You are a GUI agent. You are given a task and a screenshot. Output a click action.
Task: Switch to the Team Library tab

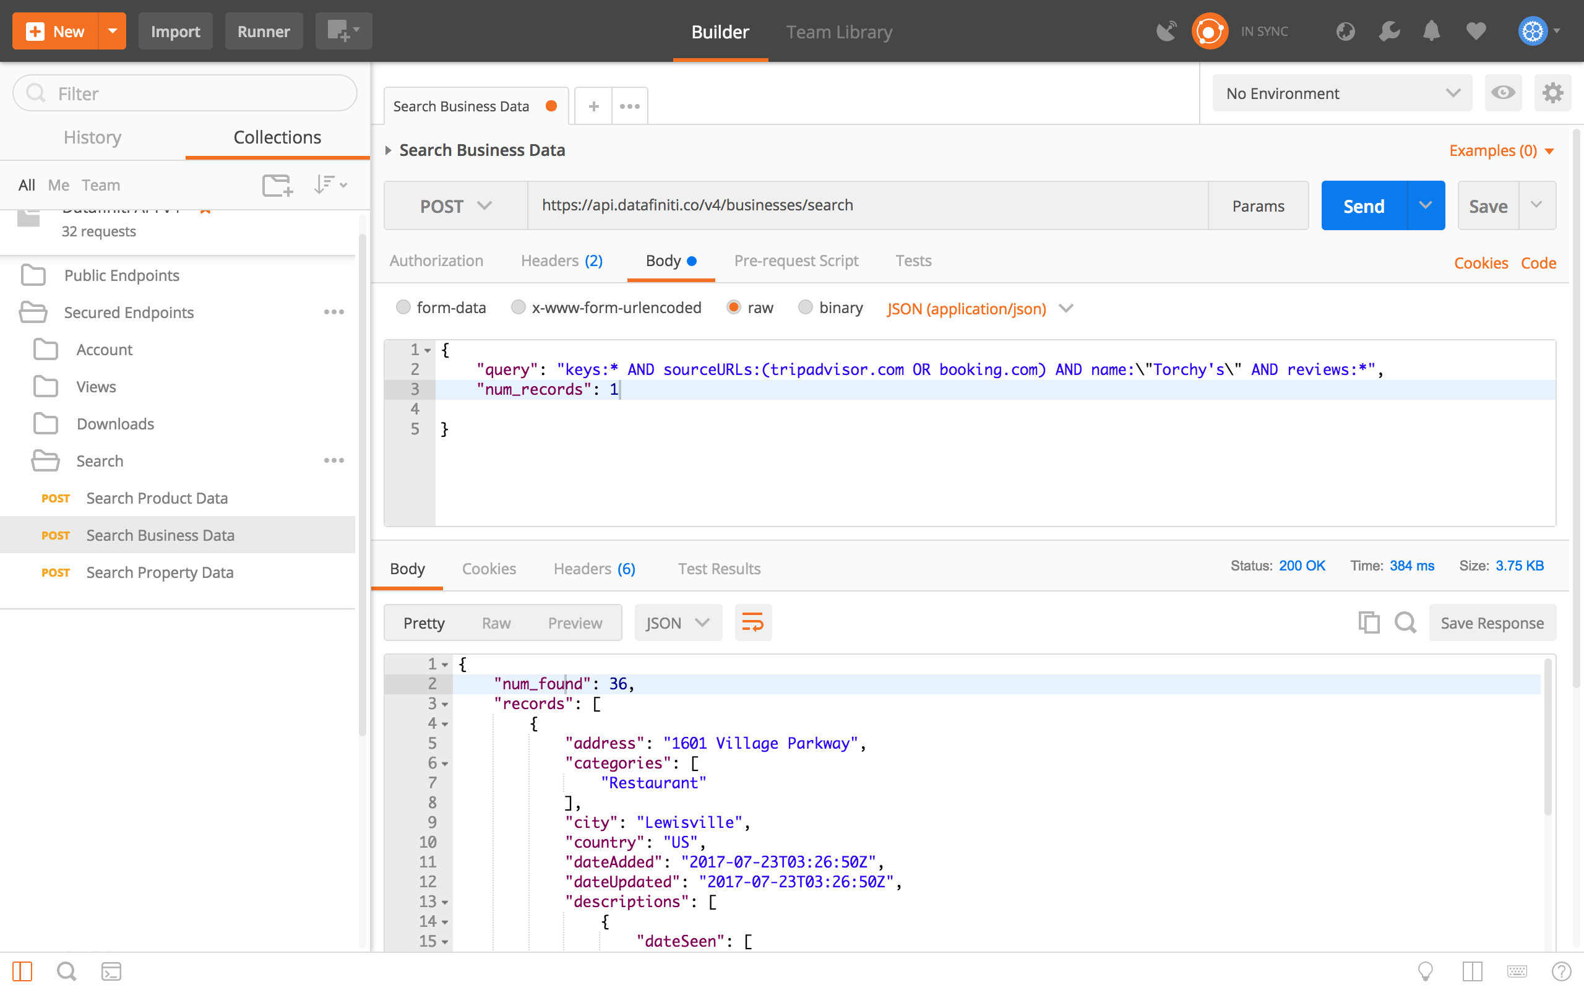coord(839,32)
